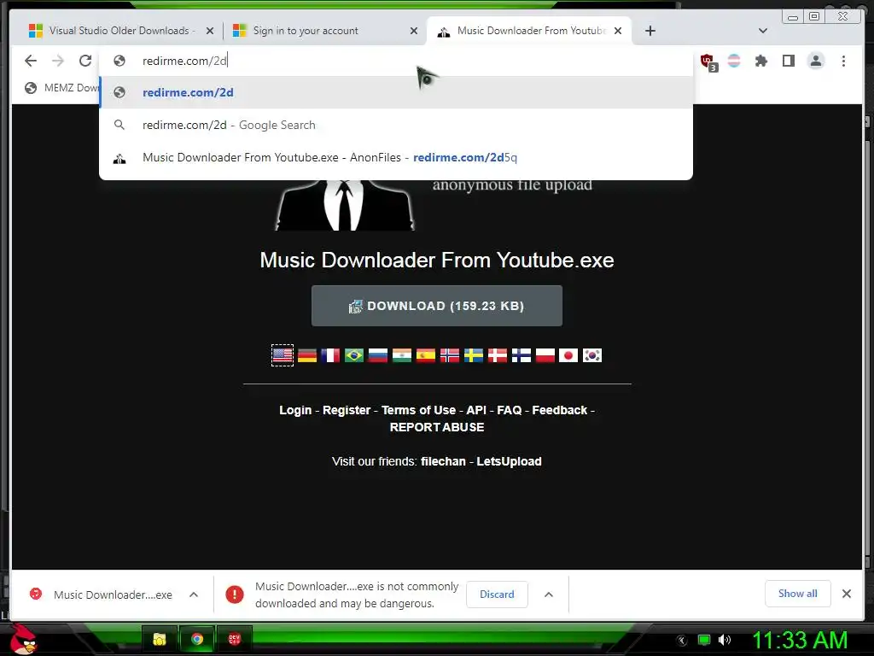The width and height of the screenshot is (874, 656).
Task: Visit the LetsUpload friend site link
Action: (x=509, y=461)
